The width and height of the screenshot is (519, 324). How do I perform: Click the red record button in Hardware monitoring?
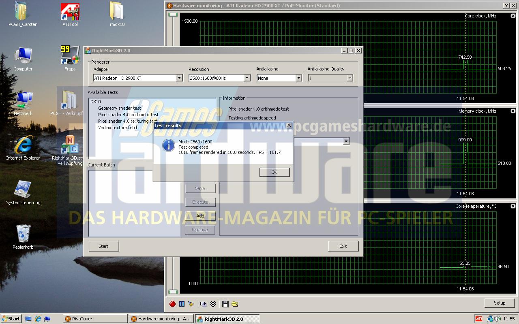[x=172, y=304]
